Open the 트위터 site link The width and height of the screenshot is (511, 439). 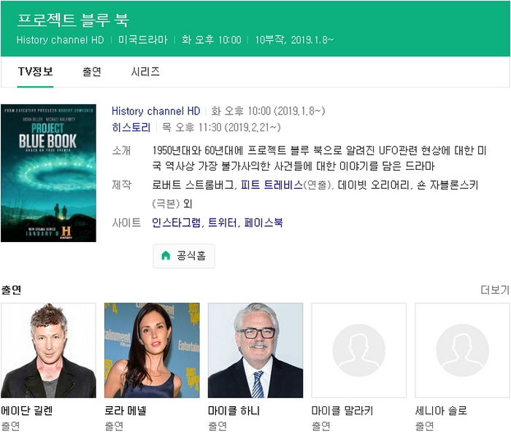222,222
